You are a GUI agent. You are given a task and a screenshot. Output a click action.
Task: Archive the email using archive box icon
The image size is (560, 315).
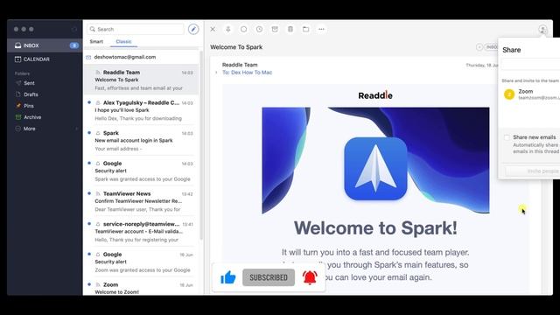(275, 29)
